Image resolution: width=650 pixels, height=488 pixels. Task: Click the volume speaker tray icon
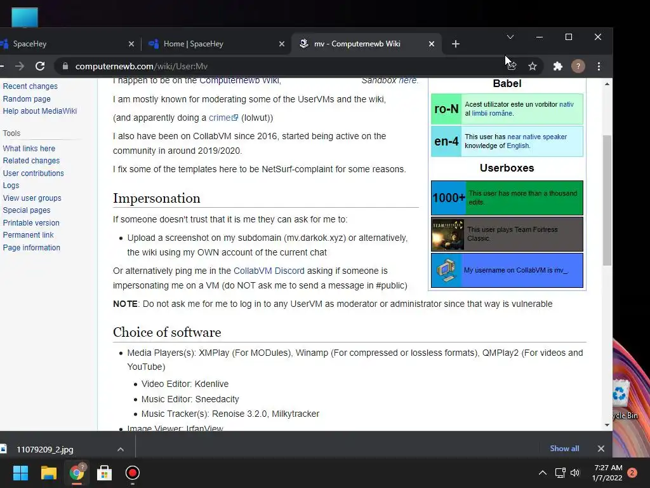tap(575, 473)
